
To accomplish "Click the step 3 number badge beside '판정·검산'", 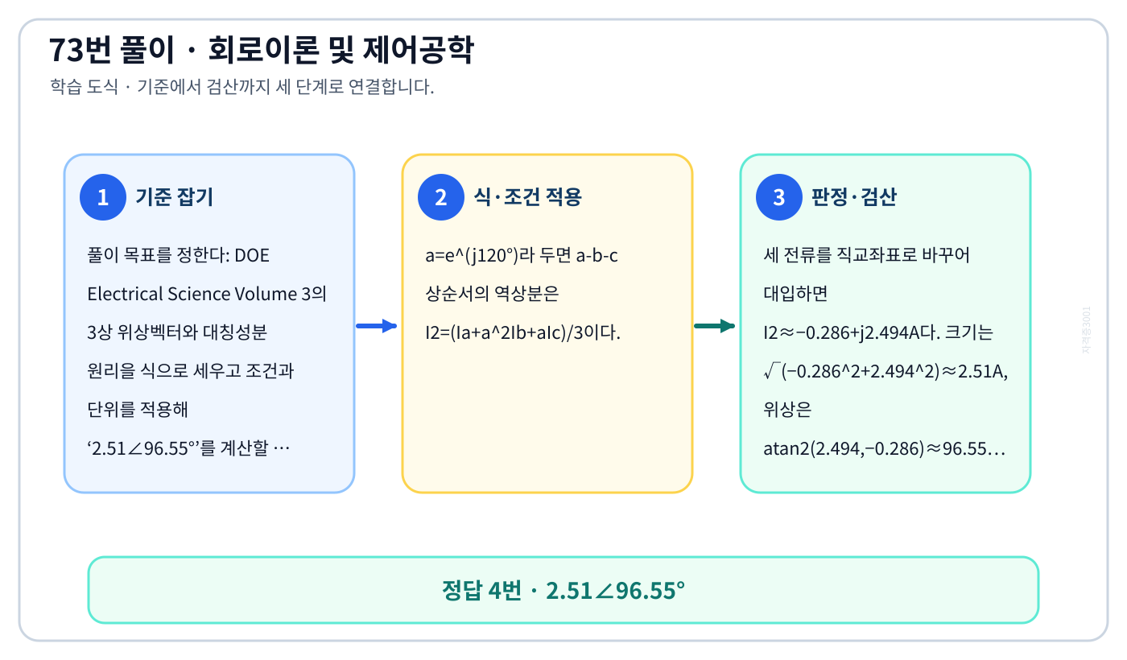I will pos(779,197).
